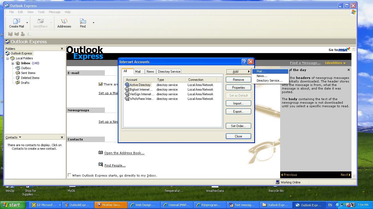Click the Properties button
Image resolution: width=373 pixels, height=209 pixels.
point(238,88)
